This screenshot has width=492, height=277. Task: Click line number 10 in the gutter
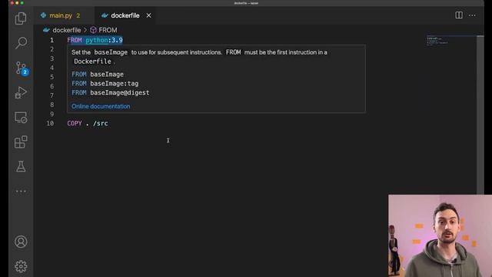(x=50, y=123)
